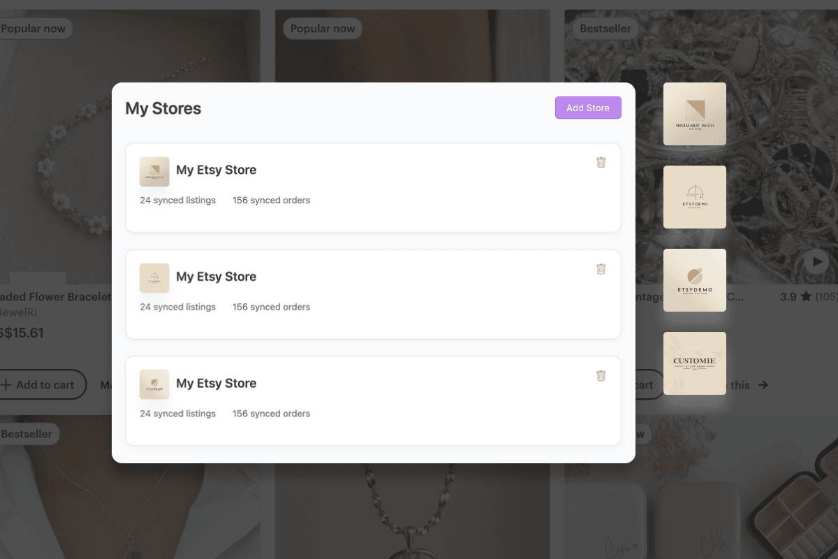This screenshot has width=838, height=559.
Task: Delete the first store using its trash icon
Action: [x=601, y=162]
